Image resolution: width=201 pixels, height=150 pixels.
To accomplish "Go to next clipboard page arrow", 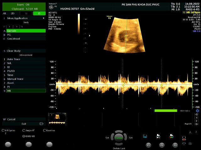I will click(x=197, y=121).
